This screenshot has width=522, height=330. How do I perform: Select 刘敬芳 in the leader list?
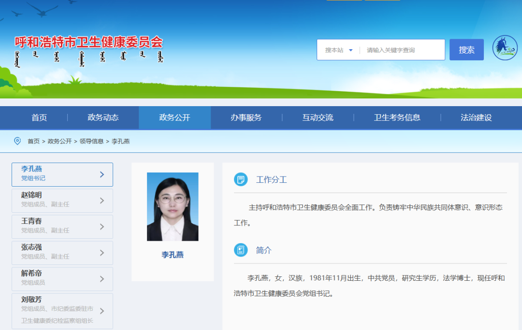coord(62,311)
